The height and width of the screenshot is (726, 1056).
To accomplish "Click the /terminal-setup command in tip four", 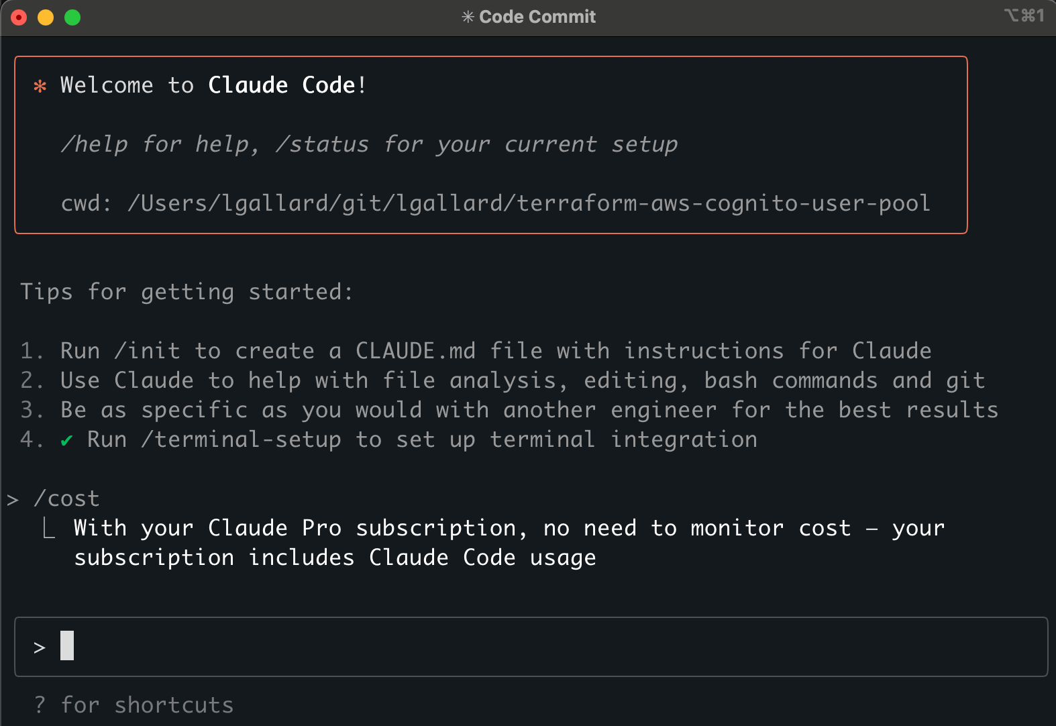I will (x=242, y=439).
